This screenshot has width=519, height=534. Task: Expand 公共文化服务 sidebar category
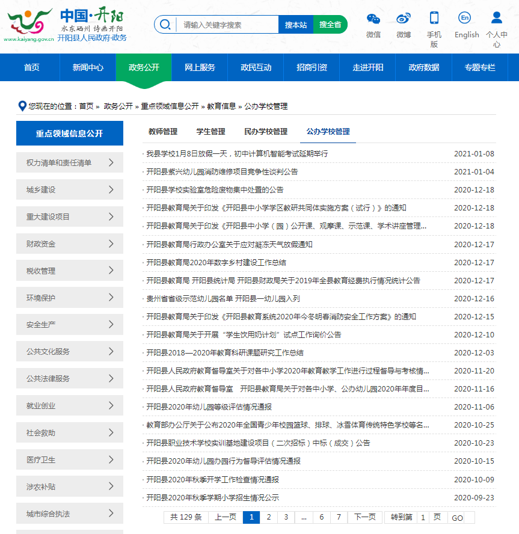coord(111,351)
